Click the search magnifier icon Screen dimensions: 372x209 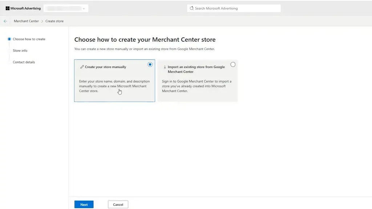click(191, 8)
